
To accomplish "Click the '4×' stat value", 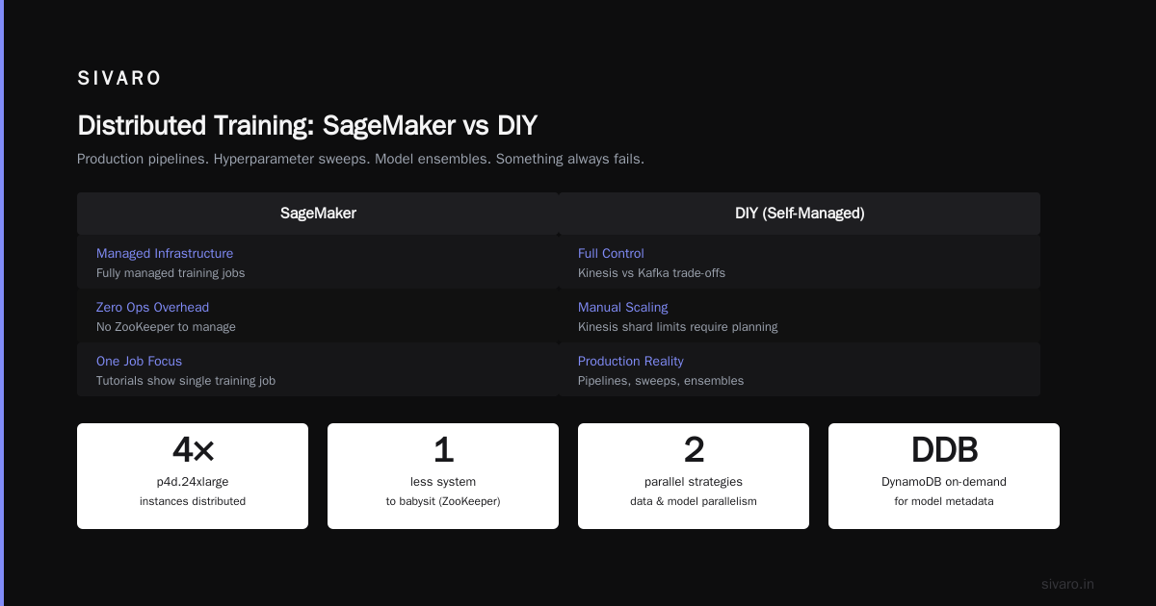I will pos(193,450).
